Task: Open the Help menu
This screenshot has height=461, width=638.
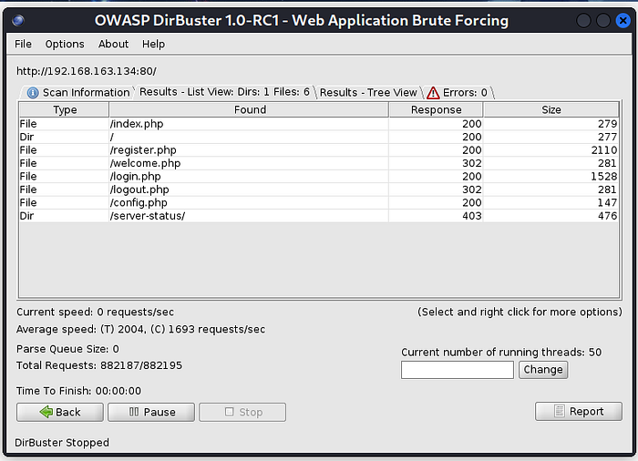Action: pyautogui.click(x=154, y=44)
